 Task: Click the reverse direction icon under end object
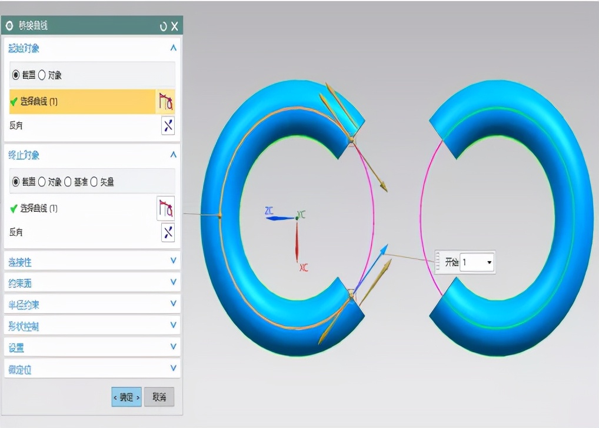pyautogui.click(x=168, y=232)
